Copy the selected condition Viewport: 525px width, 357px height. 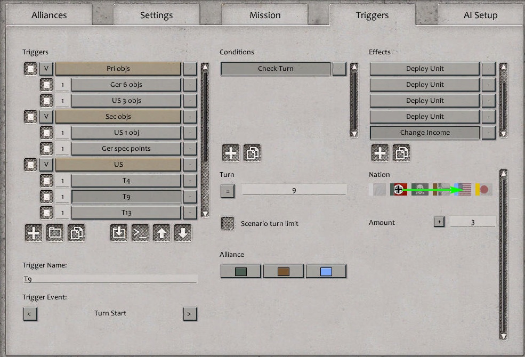point(252,153)
